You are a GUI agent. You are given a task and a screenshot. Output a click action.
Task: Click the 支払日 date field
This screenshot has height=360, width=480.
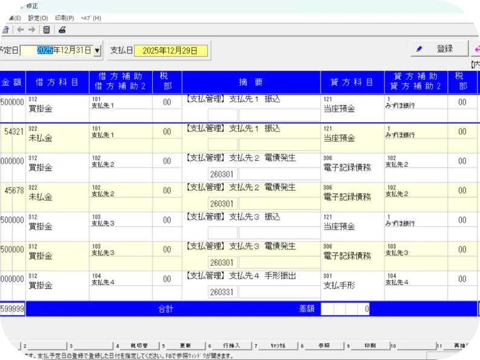tap(170, 51)
